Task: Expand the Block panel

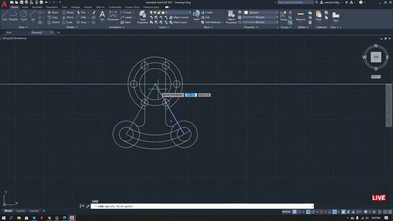Action: [x=208, y=27]
